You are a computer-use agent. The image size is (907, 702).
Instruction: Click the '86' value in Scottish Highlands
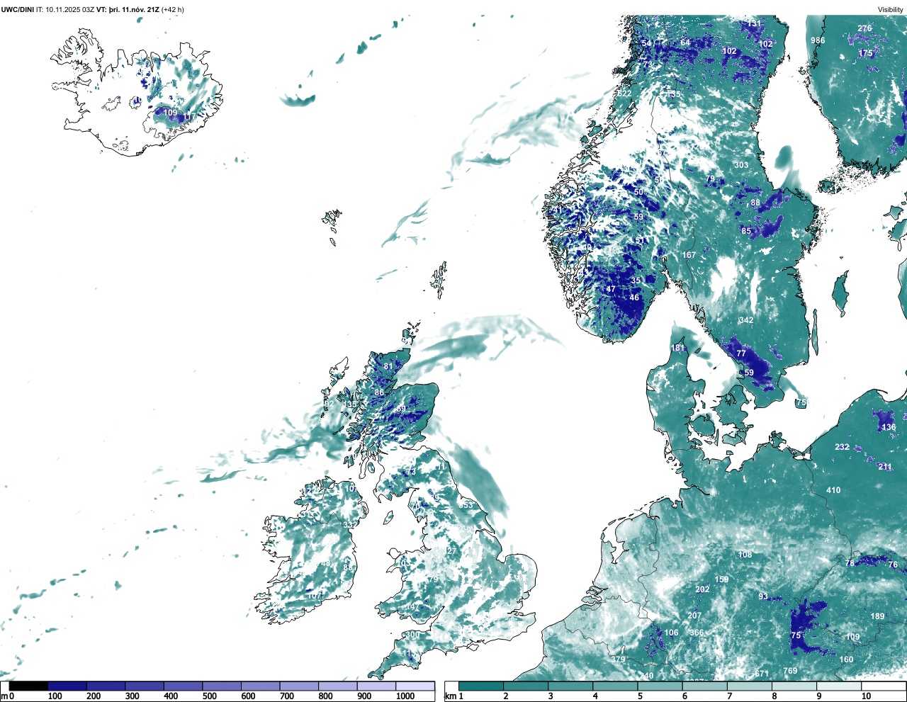click(x=379, y=392)
